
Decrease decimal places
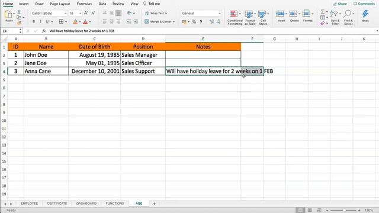(219, 22)
